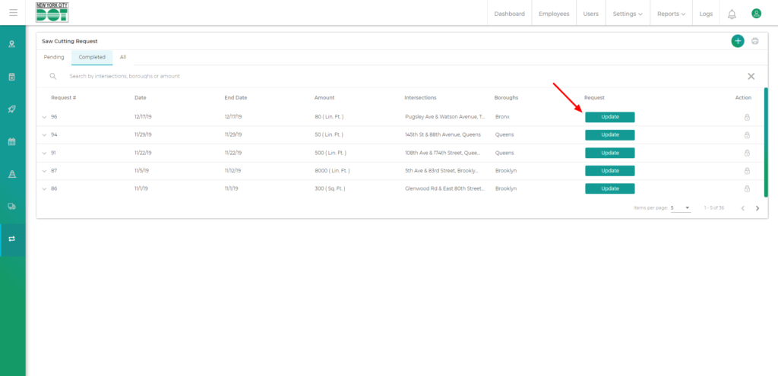
Task: Print the saw cutting request list
Action: [754, 41]
